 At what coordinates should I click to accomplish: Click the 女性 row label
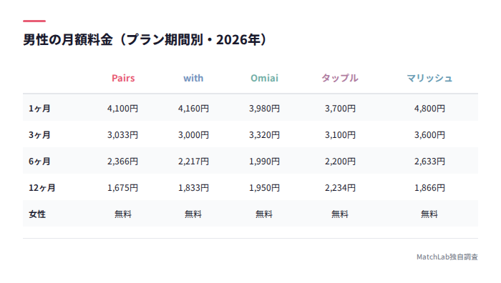pyautogui.click(x=37, y=214)
